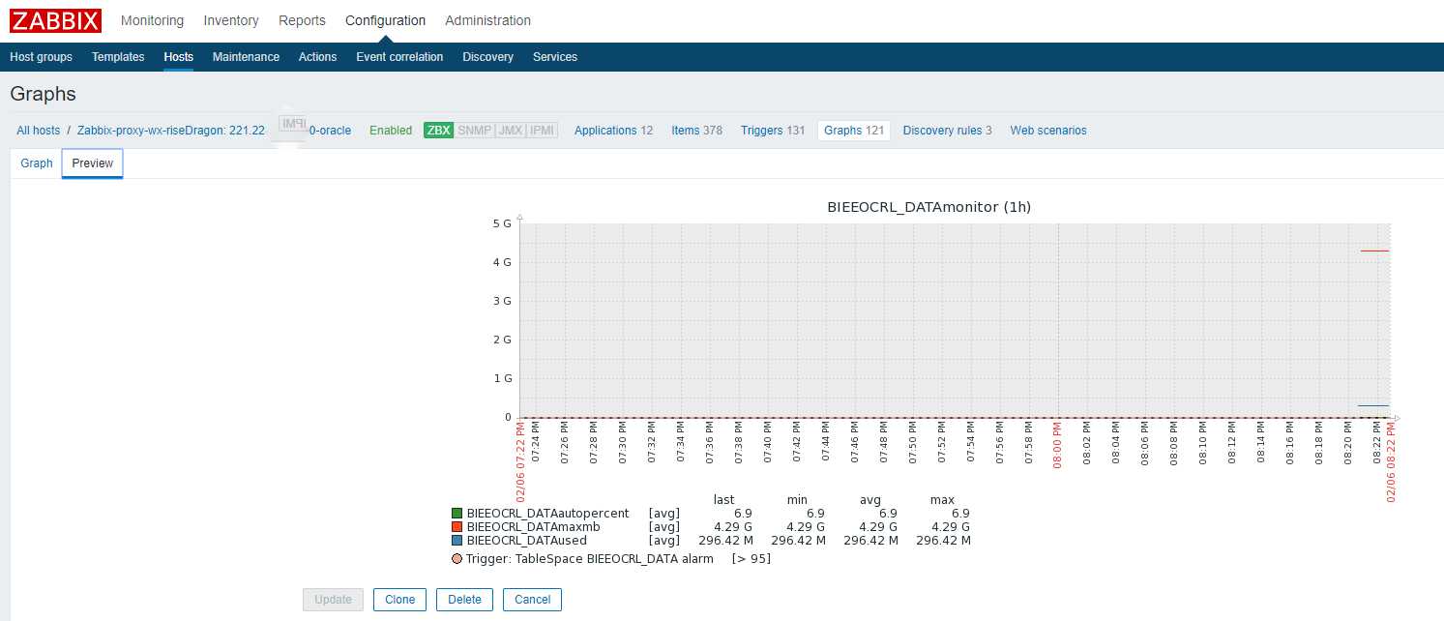Image resolution: width=1444 pixels, height=621 pixels.
Task: Open the Inventory menu
Action: click(231, 20)
